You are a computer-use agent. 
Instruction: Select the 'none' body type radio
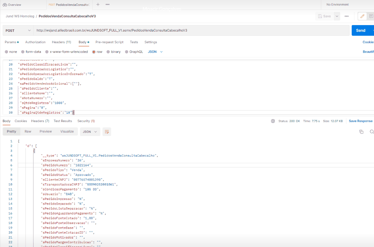click(x=6, y=52)
